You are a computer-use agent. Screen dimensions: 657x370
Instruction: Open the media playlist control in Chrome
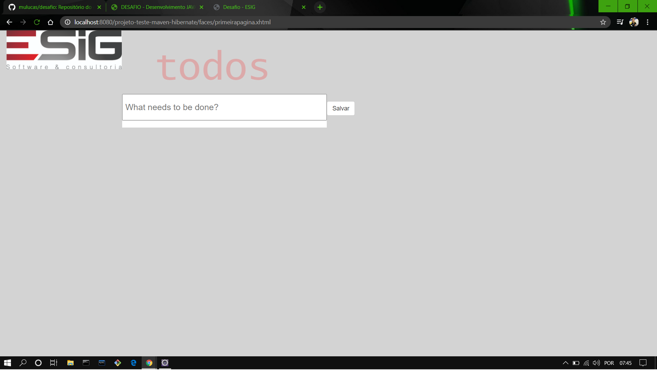(x=620, y=22)
